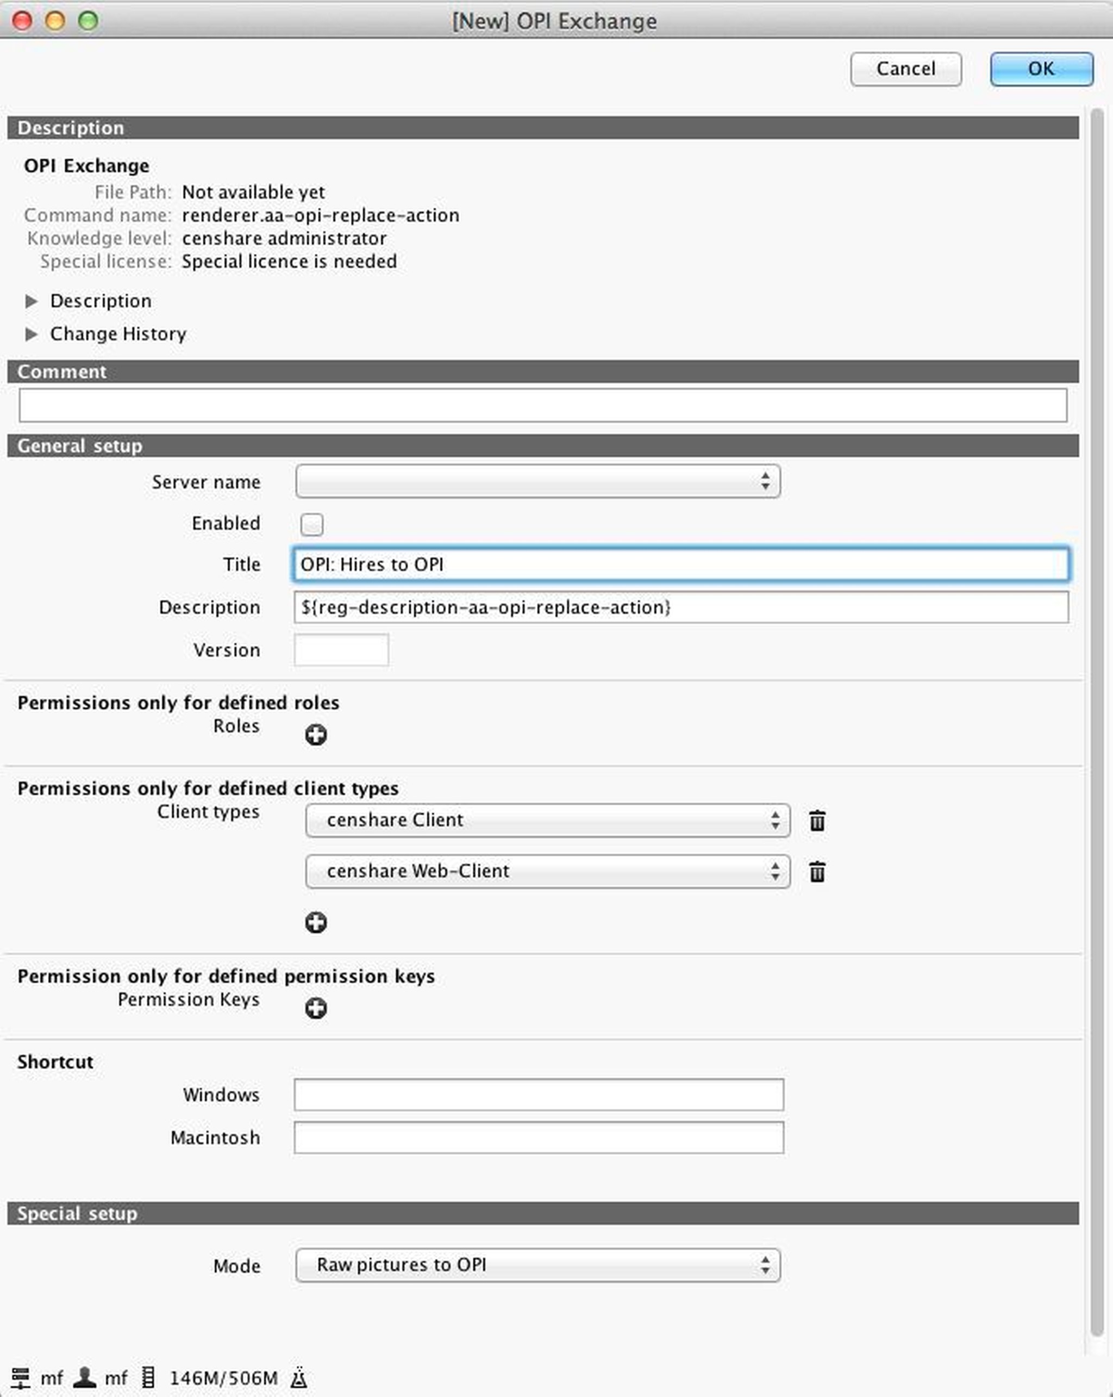This screenshot has width=1113, height=1397.
Task: Click the server connection icon in status bar
Action: [21, 1377]
